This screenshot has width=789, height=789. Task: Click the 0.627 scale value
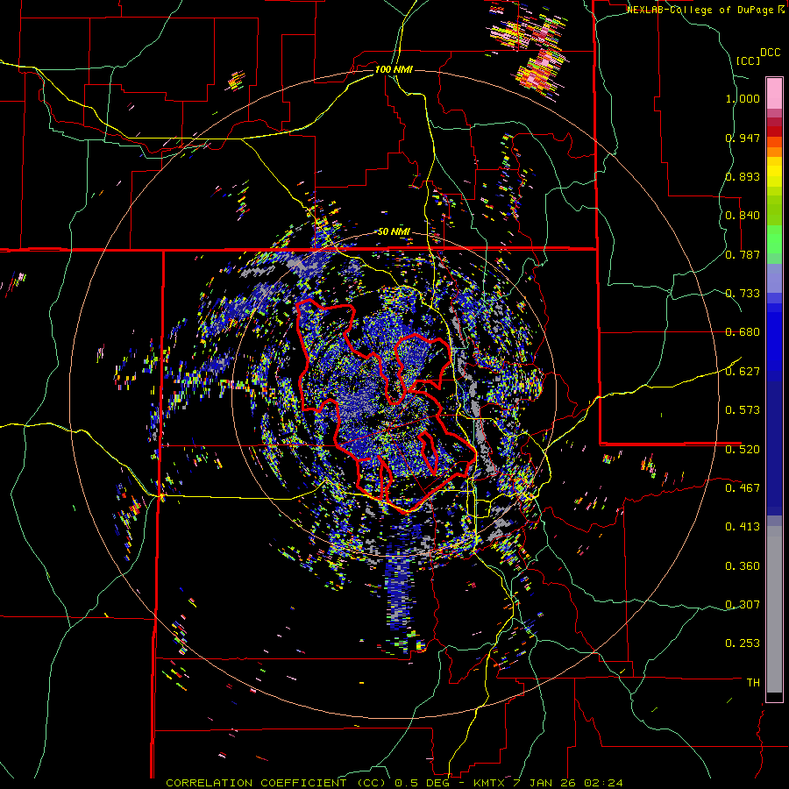click(743, 372)
